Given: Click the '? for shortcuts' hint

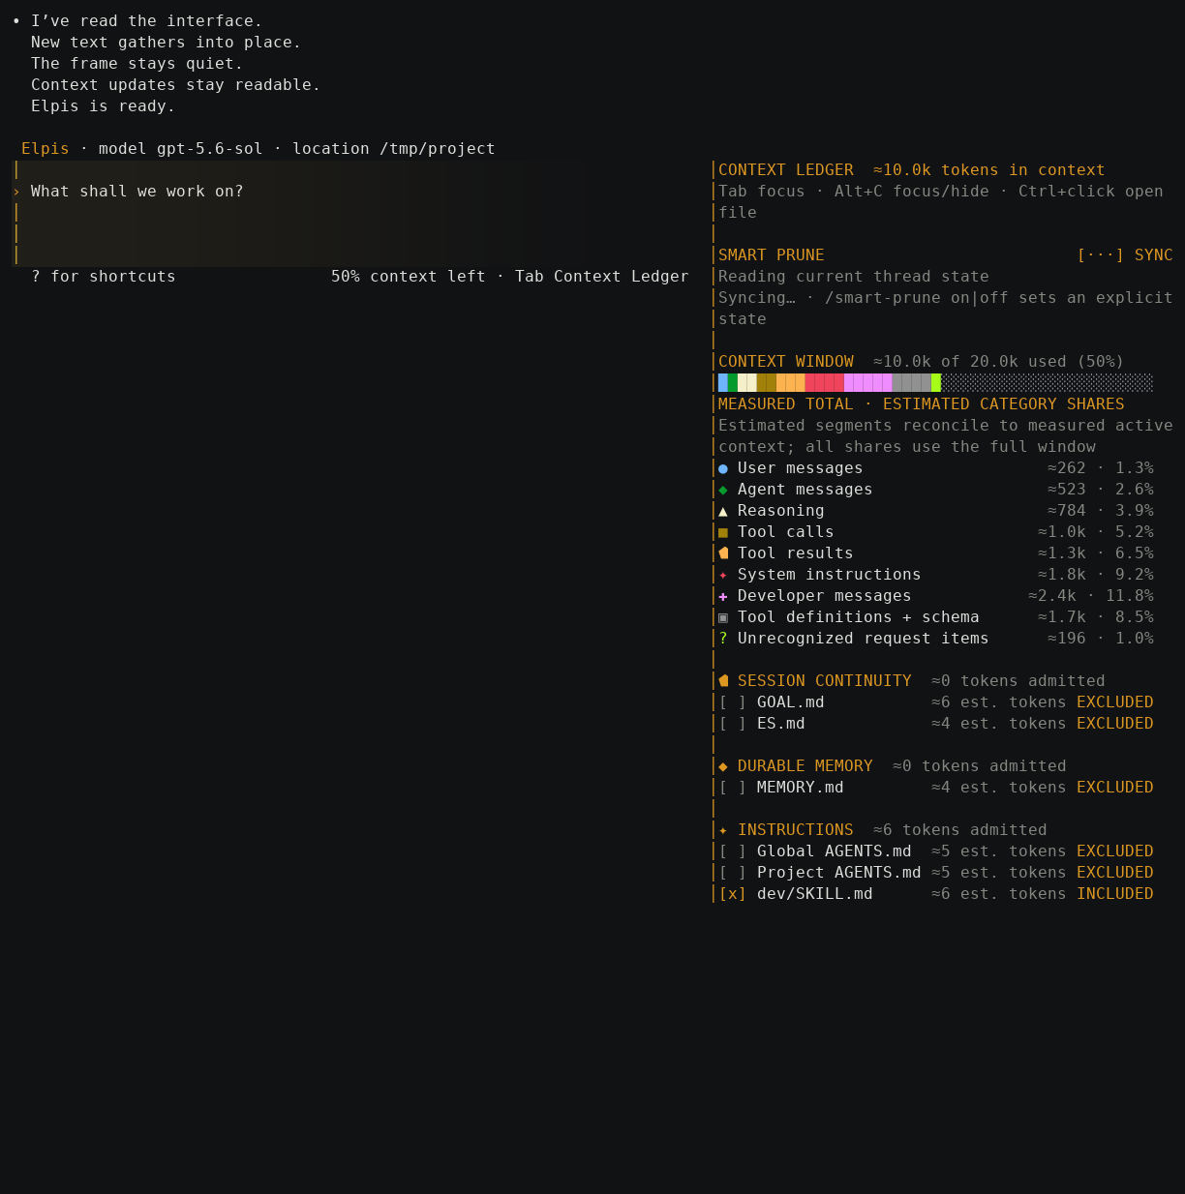Looking at the screenshot, I should coord(104,277).
